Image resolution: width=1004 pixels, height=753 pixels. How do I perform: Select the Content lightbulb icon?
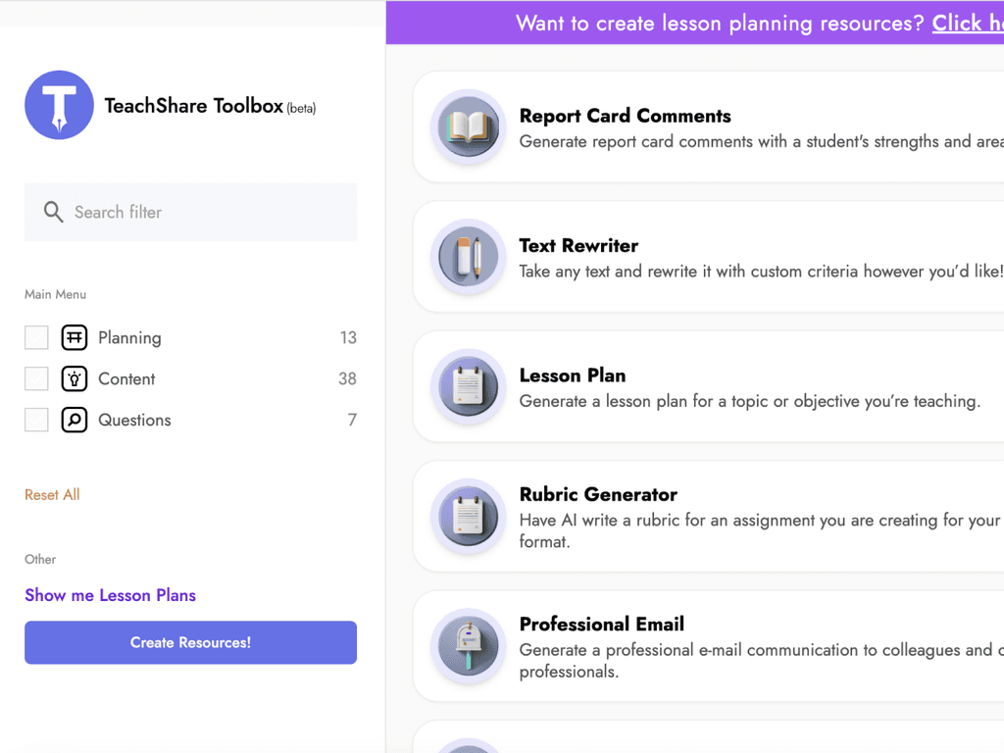[74, 378]
